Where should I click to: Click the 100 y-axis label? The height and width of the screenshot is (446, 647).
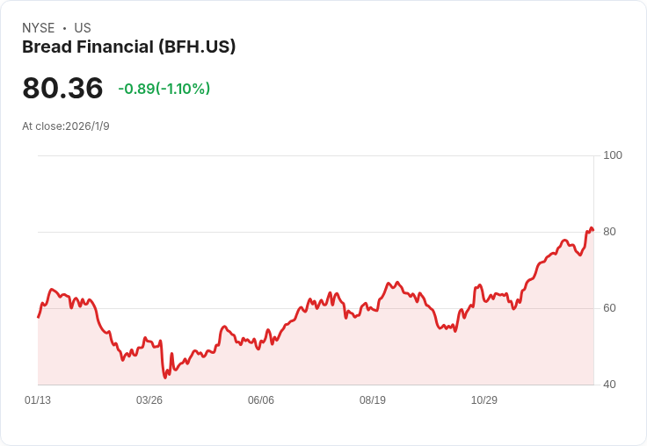tap(613, 155)
